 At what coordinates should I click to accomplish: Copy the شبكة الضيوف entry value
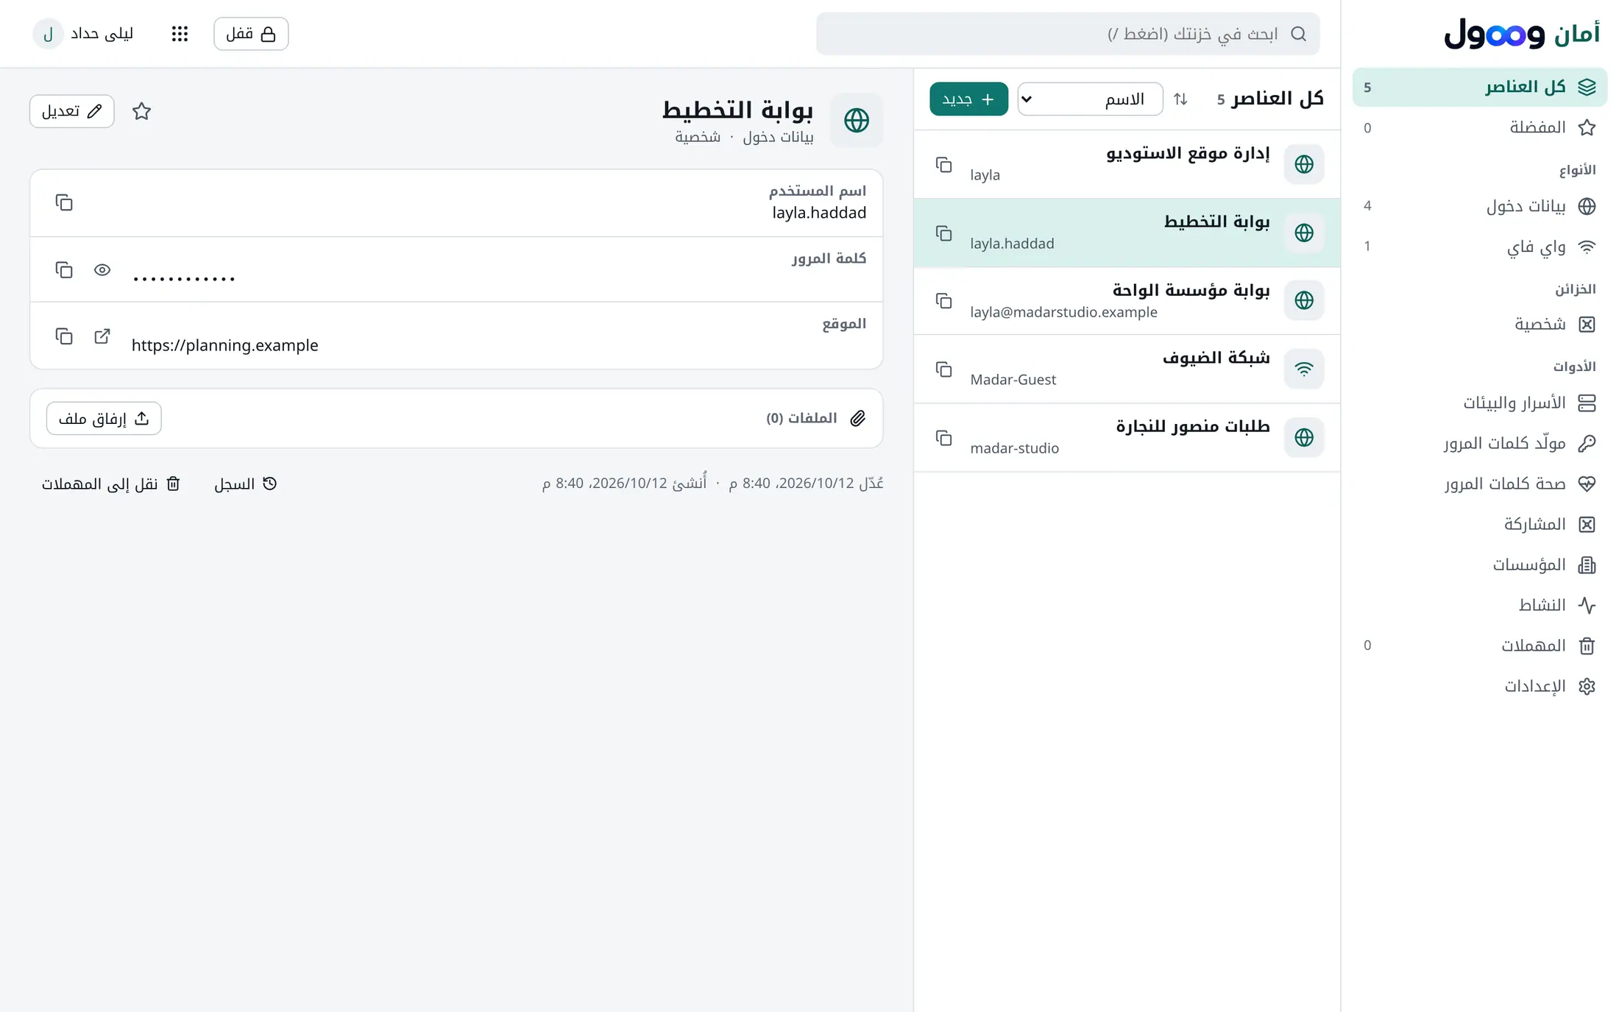[x=943, y=369]
